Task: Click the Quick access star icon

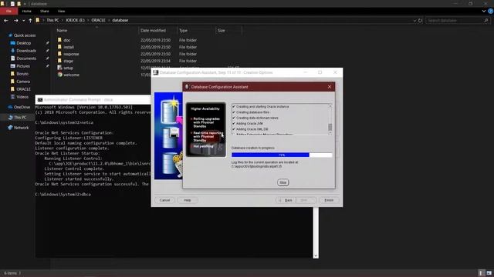Action: [x=10, y=35]
